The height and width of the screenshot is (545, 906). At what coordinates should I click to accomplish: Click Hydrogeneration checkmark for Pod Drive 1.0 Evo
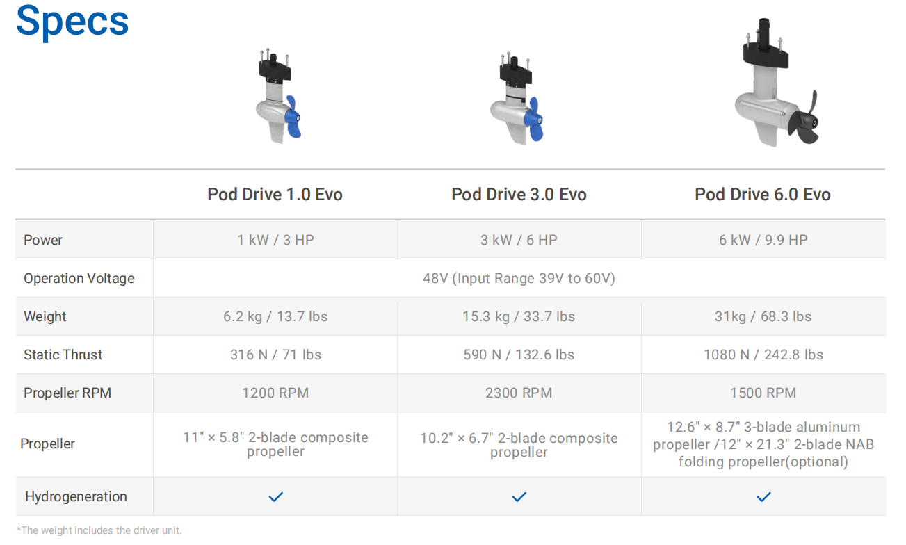click(276, 497)
